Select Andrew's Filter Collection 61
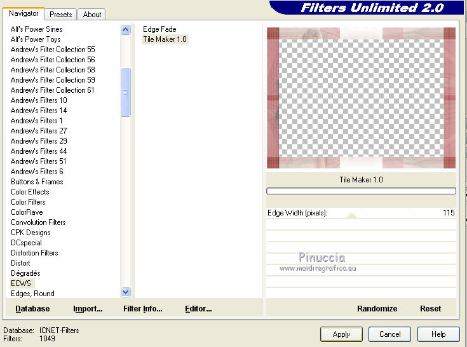467x347 pixels. (52, 90)
